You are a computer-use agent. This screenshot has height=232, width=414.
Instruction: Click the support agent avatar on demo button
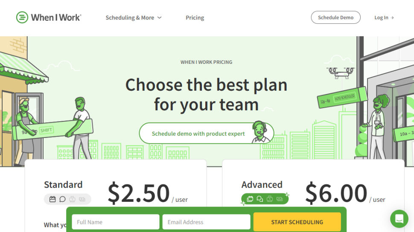click(x=260, y=132)
